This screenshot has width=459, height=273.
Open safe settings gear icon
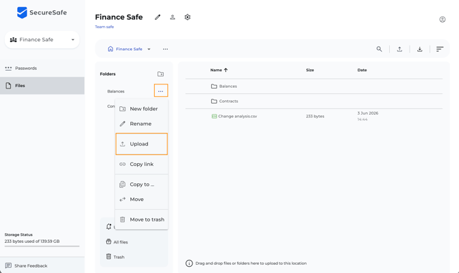tap(187, 17)
